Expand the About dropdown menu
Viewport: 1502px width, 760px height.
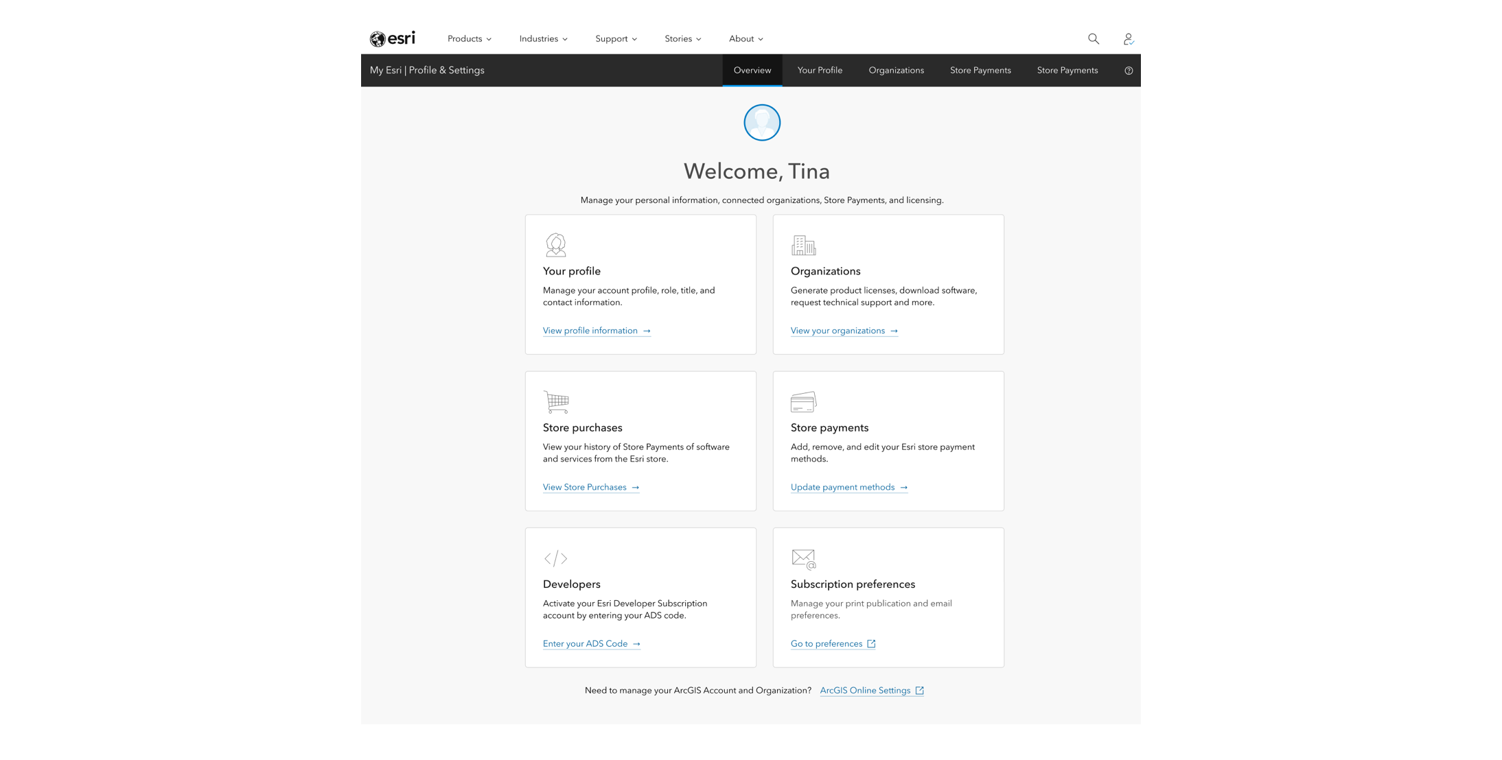746,39
